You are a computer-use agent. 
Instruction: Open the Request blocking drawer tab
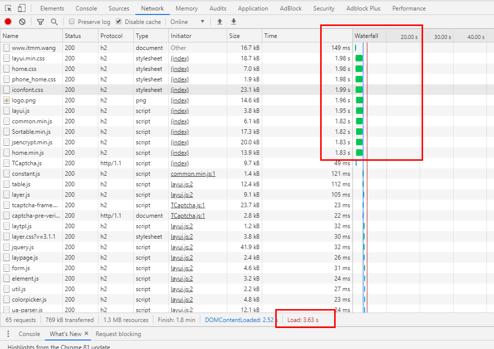click(118, 334)
